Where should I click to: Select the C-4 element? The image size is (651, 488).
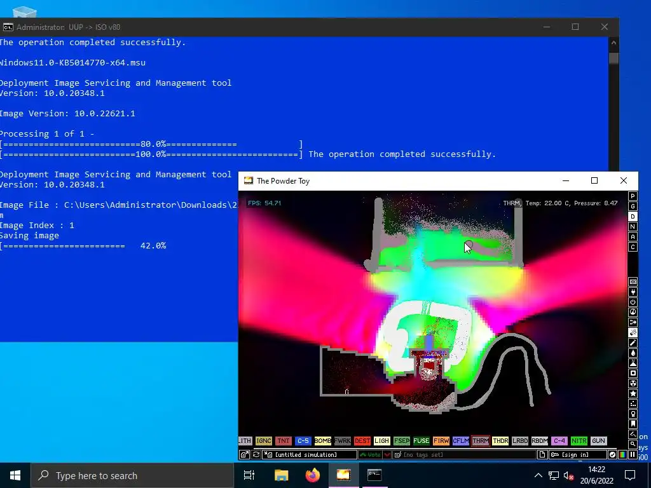pyautogui.click(x=559, y=441)
